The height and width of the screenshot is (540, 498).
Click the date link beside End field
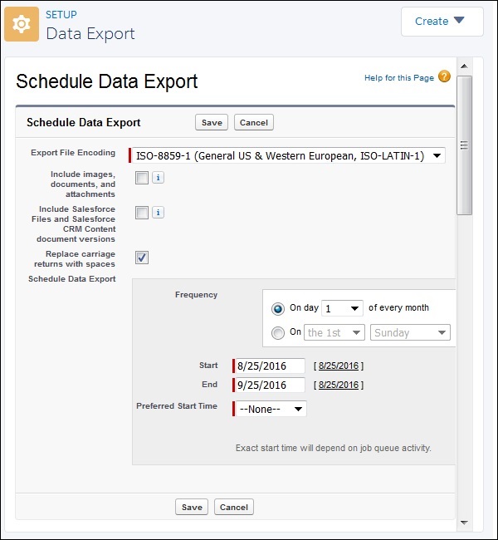[x=339, y=385]
